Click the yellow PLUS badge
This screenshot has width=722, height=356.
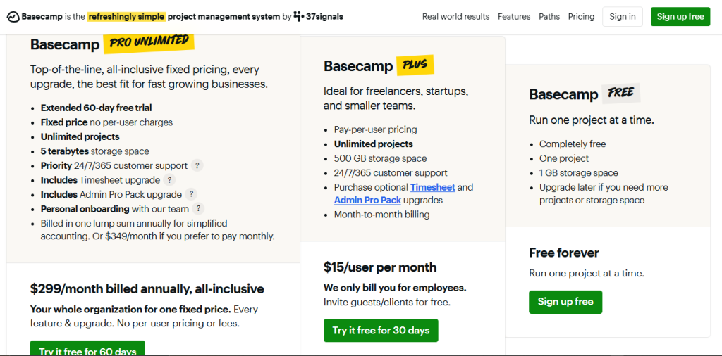[415, 65]
